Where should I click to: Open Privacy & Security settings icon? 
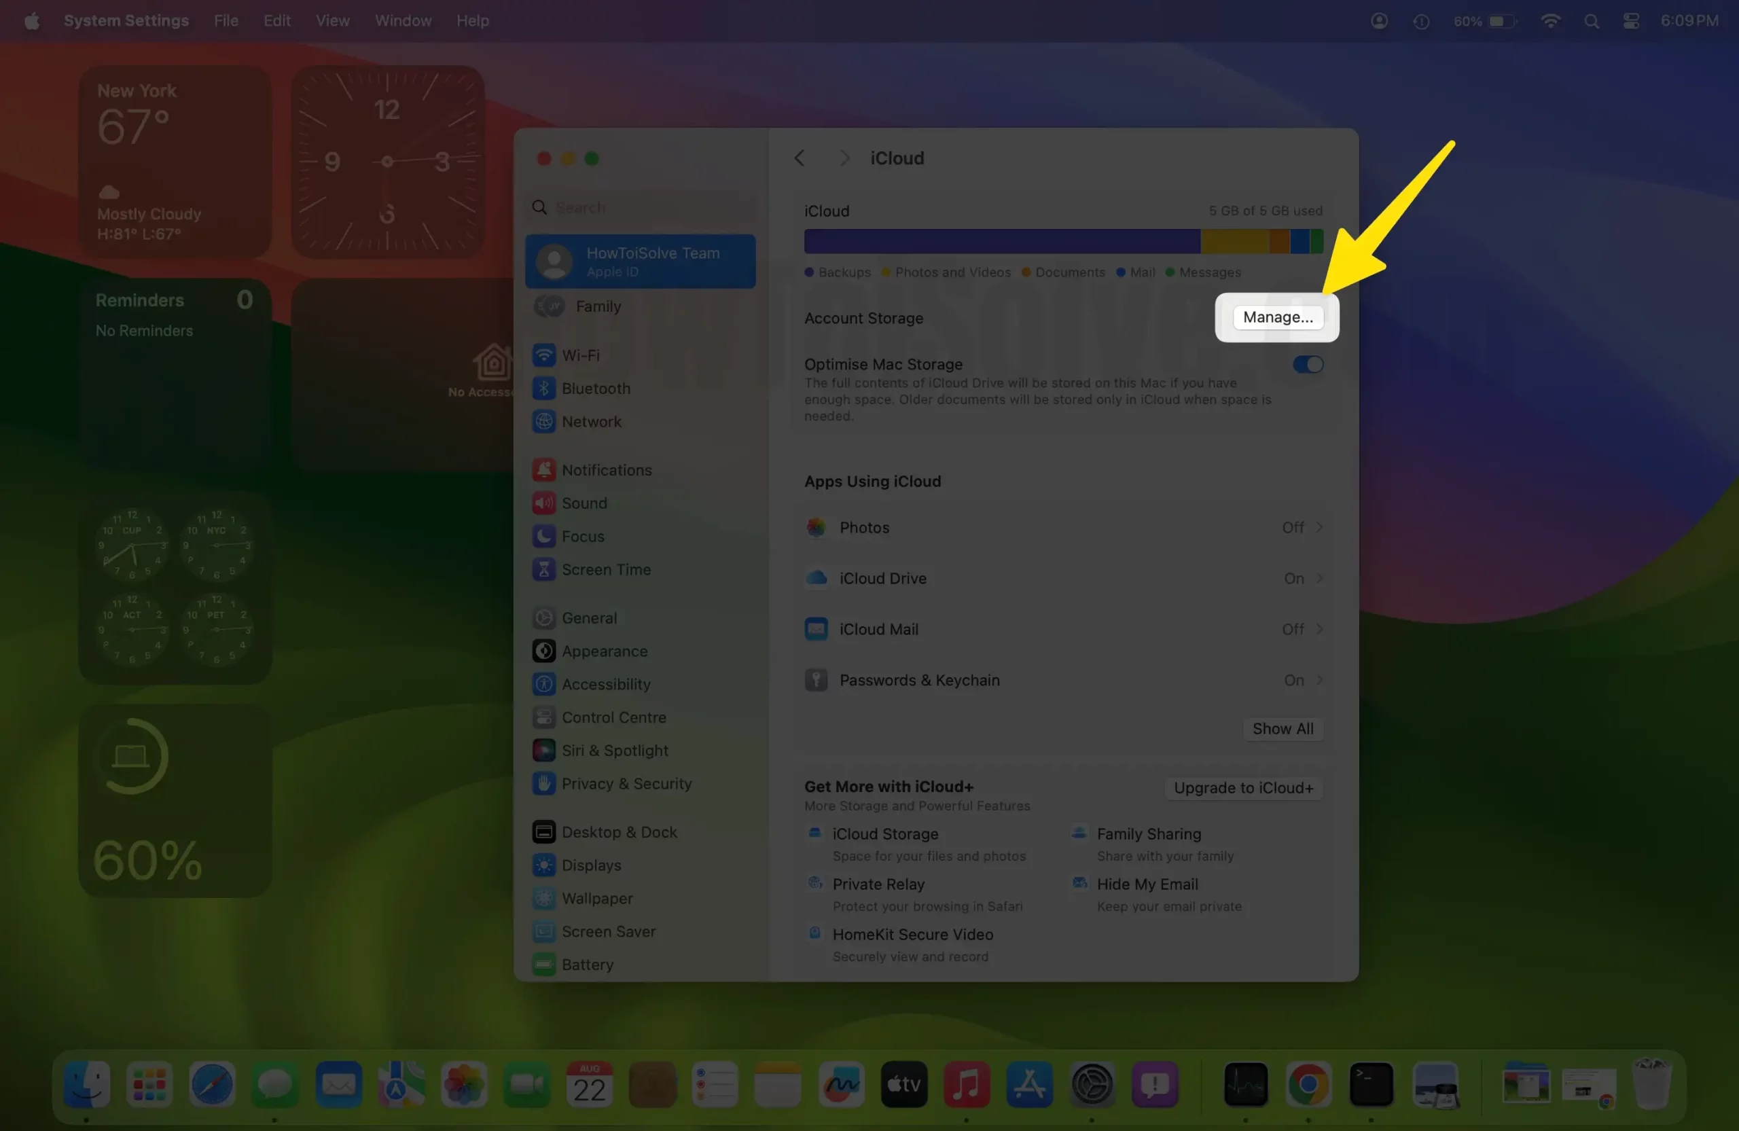(x=543, y=783)
